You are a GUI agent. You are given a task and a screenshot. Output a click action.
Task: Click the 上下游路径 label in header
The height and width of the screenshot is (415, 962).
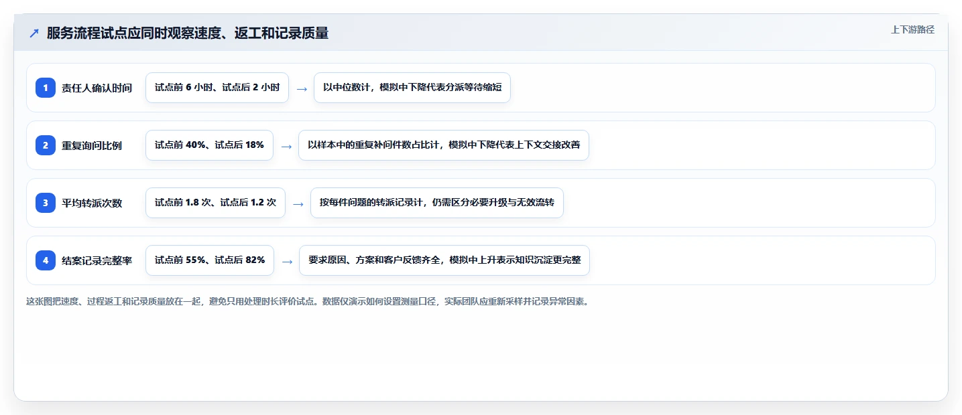tap(912, 29)
